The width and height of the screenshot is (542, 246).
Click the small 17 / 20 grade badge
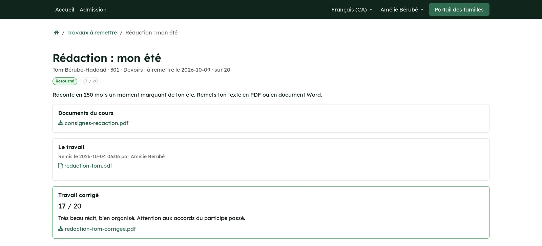90,81
